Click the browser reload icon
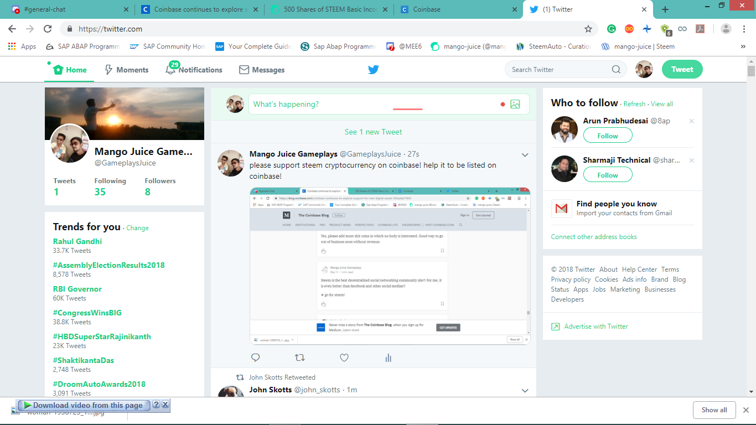The image size is (756, 425). [48, 29]
